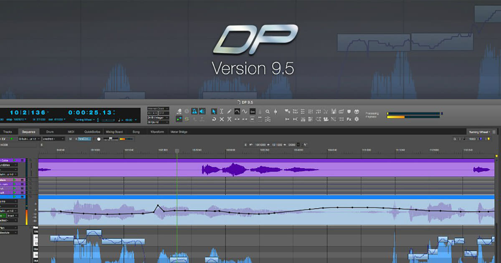Toggle the M mute button in info bar
The height and width of the screenshot is (263, 501).
pyautogui.click(x=71, y=139)
